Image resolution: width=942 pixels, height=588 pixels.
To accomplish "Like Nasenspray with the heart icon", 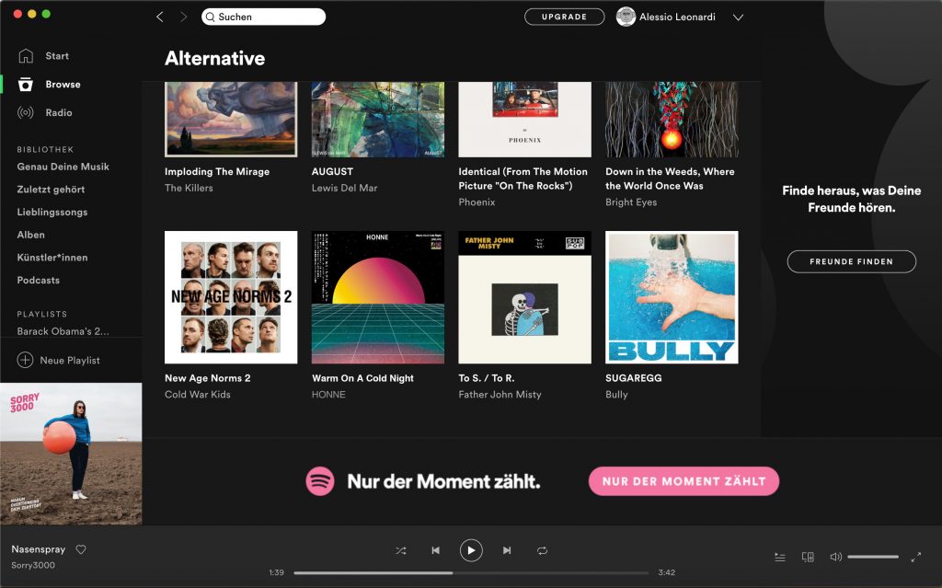I will (x=81, y=549).
